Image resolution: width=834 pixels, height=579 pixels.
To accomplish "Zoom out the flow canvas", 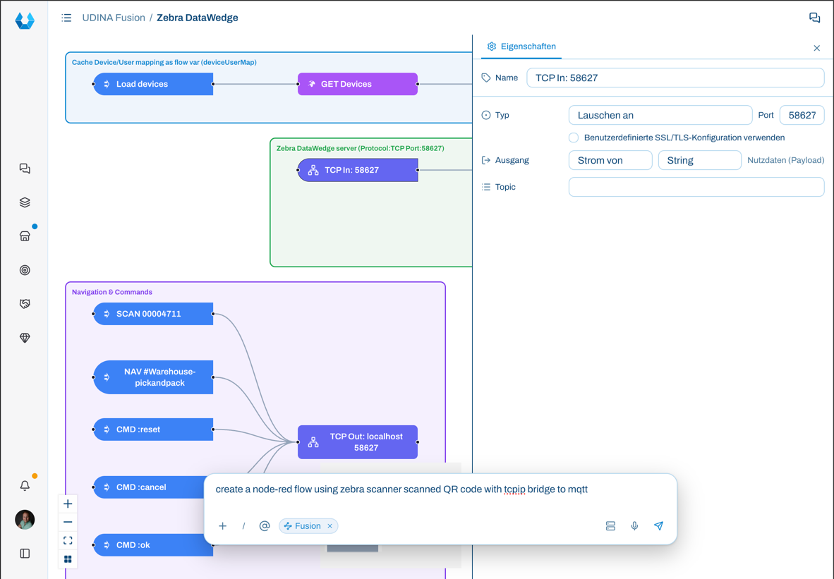I will pyautogui.click(x=68, y=522).
